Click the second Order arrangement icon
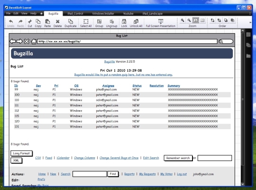Image resolution: width=256 pixels, height=190 pixels. [x=219, y=20]
